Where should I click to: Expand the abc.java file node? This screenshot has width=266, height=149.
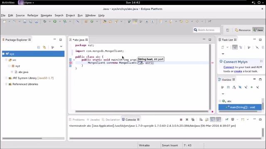tap(12, 72)
